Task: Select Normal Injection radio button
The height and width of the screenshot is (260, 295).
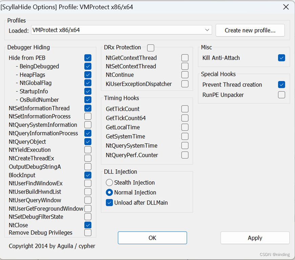Action: click(109, 192)
